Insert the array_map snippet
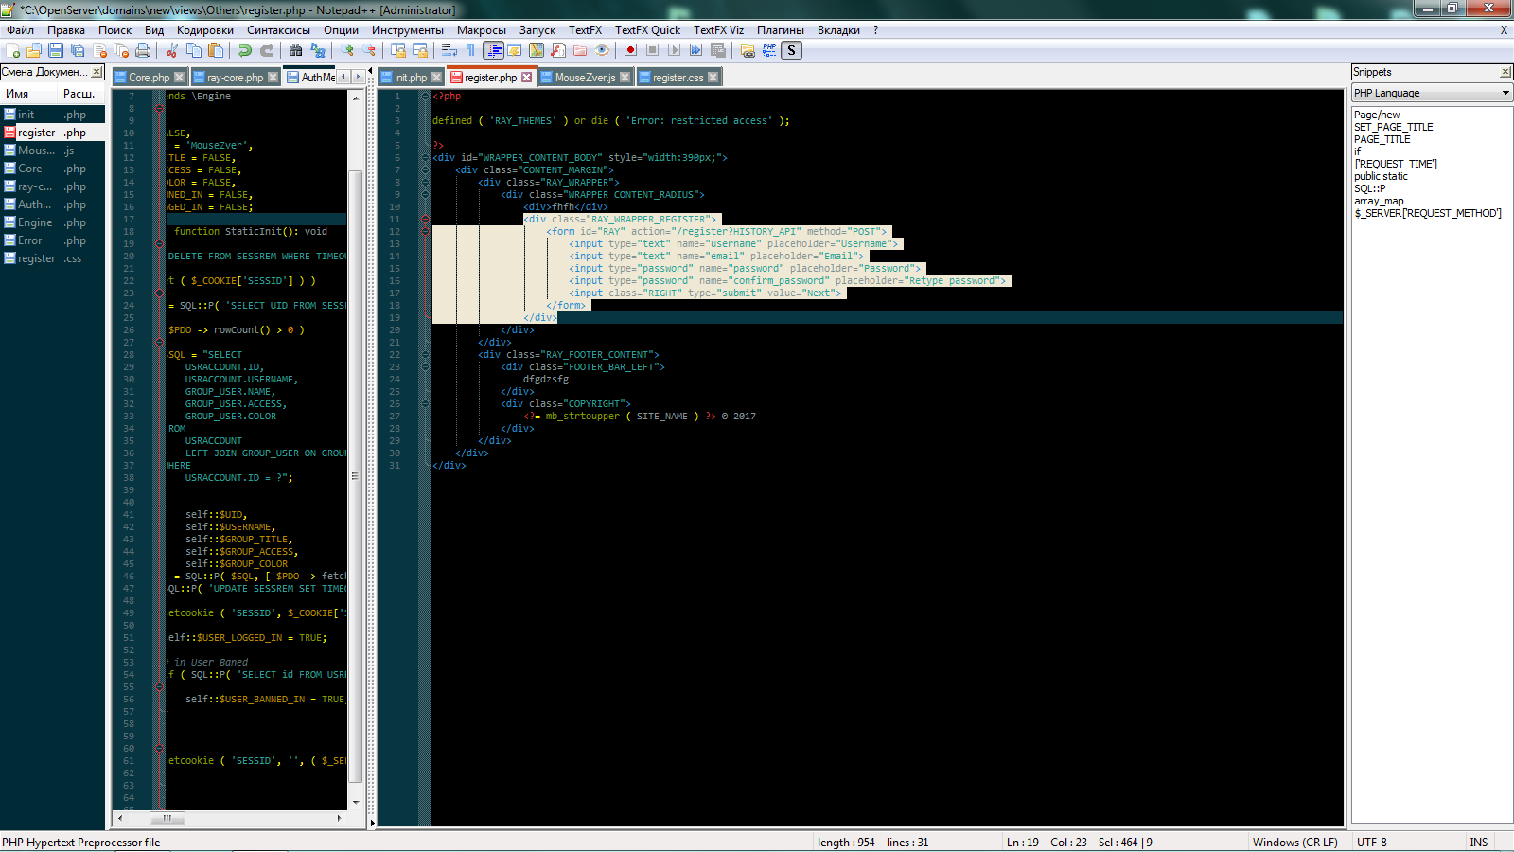This screenshot has width=1514, height=852. click(1379, 201)
